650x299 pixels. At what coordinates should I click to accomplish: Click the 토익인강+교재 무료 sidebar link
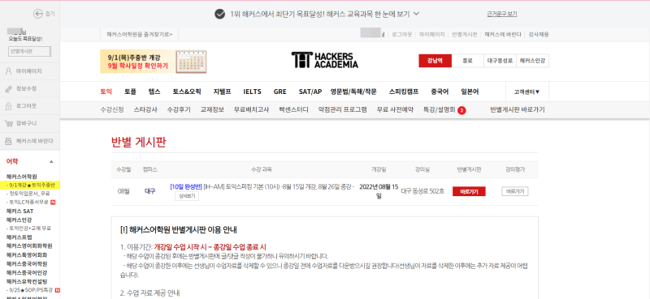[28, 229]
